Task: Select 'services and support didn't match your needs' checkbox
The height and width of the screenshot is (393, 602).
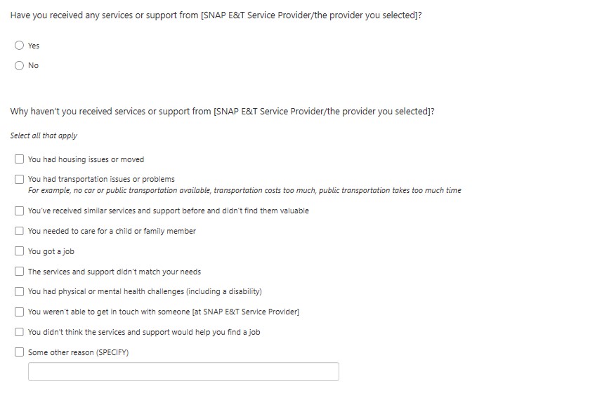Action: (20, 272)
